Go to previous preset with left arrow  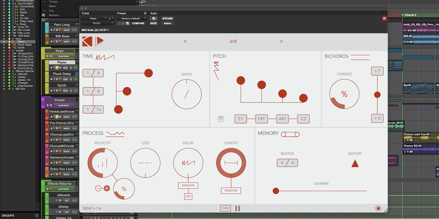pos(185,41)
